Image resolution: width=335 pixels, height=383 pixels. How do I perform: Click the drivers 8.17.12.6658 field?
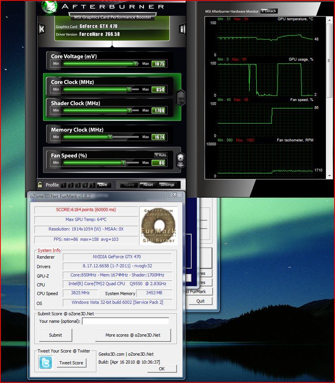[x=117, y=266]
